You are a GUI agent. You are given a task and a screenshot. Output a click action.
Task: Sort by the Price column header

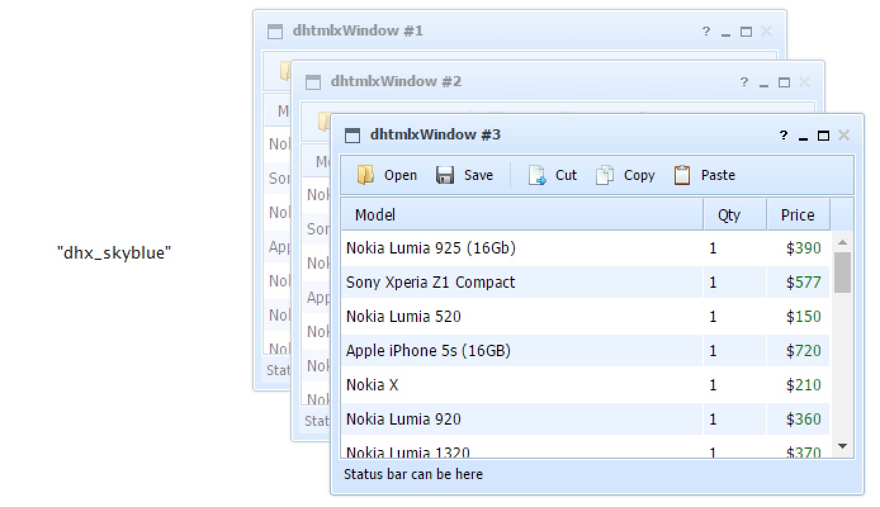[x=798, y=215]
